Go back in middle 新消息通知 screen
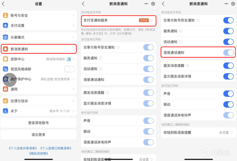Image resolution: width=237 pixels, height=161 pixels. (x=83, y=4)
